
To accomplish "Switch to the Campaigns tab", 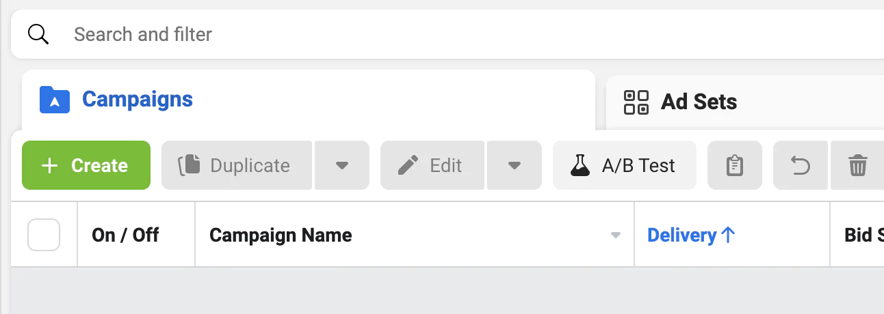I will pyautogui.click(x=137, y=100).
